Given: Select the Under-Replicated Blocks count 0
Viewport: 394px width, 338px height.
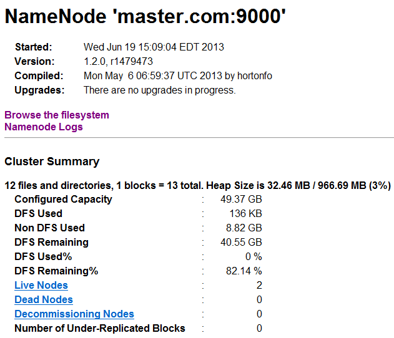Looking at the screenshot, I should point(259,328).
